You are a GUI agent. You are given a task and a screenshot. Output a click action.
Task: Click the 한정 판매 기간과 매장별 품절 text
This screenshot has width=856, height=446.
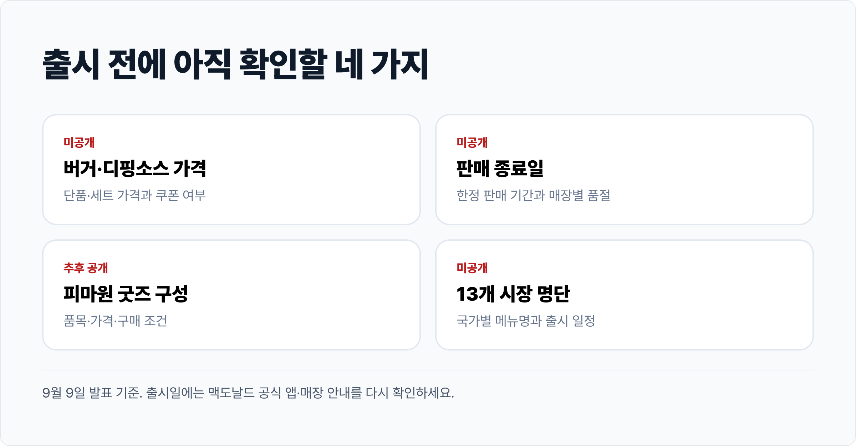534,195
